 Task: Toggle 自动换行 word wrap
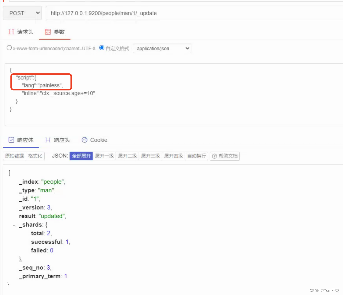point(196,156)
